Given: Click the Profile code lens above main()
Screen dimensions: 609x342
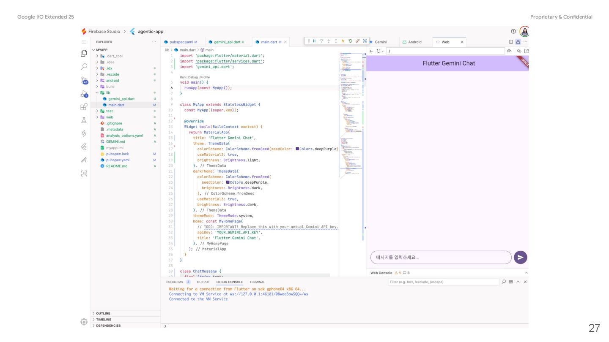Looking at the screenshot, I should (205, 77).
